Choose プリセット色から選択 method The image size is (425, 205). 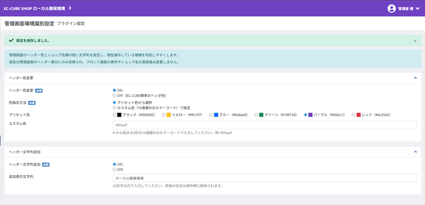pos(115,103)
